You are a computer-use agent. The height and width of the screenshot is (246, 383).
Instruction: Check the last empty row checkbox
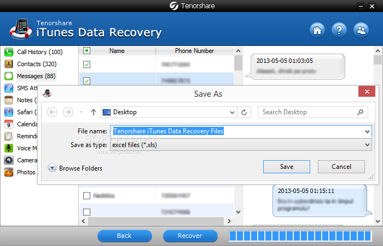click(86, 212)
